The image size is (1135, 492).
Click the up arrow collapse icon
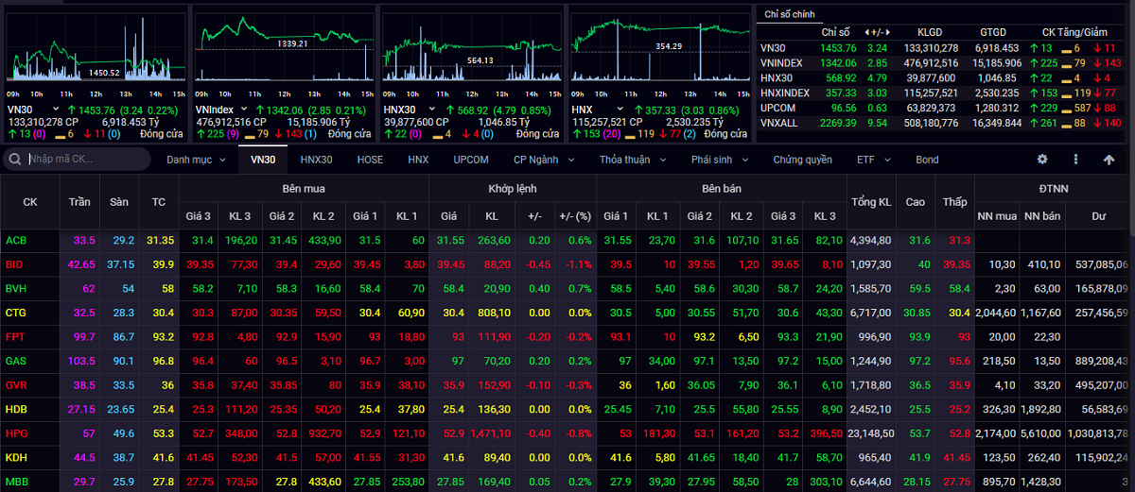[x=1109, y=160]
